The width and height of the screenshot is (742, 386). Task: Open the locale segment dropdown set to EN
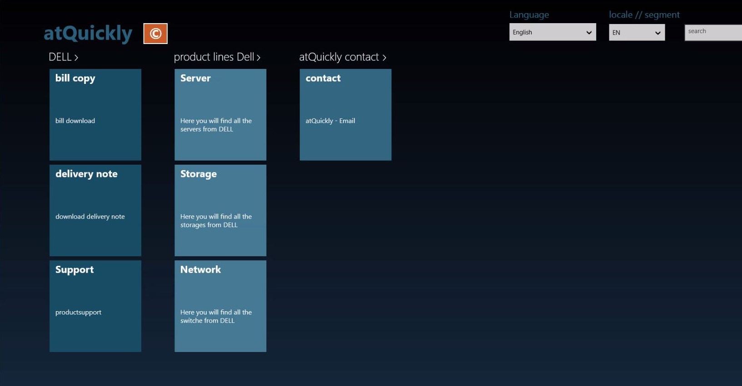pos(637,32)
